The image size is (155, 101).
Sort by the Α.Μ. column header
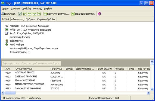tap(8, 69)
